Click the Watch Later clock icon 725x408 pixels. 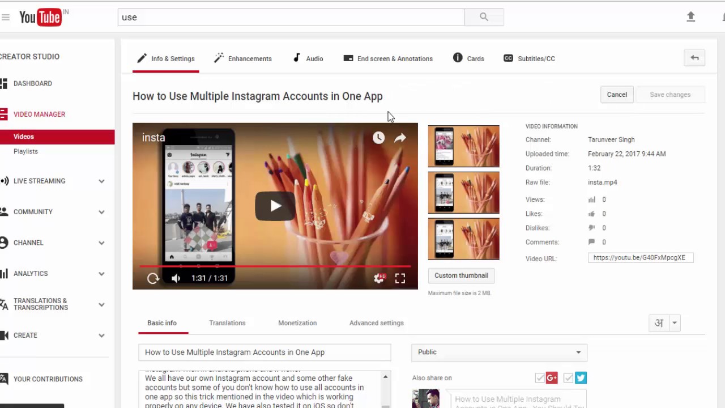pyautogui.click(x=378, y=138)
